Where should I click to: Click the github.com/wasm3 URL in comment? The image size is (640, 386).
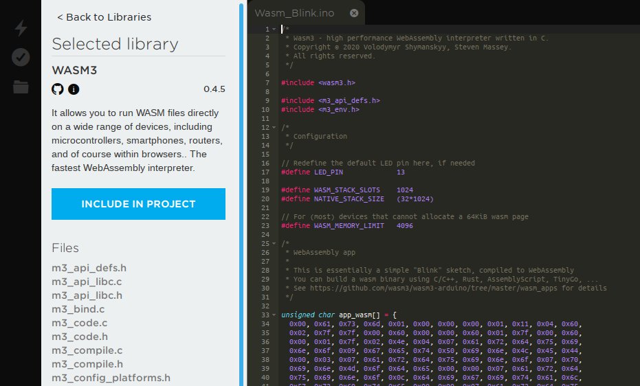(434, 288)
